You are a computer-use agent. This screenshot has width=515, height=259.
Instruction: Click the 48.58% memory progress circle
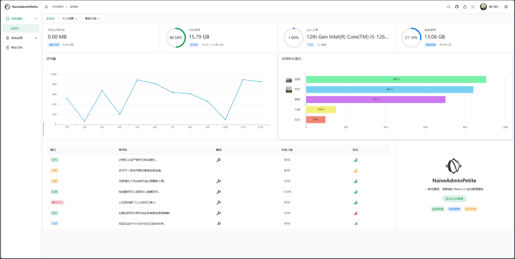(x=176, y=38)
